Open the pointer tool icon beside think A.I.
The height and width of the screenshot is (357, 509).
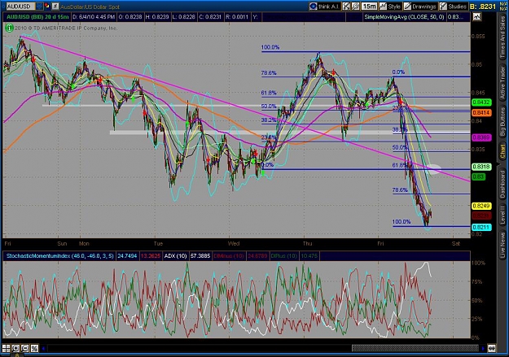tap(346, 7)
